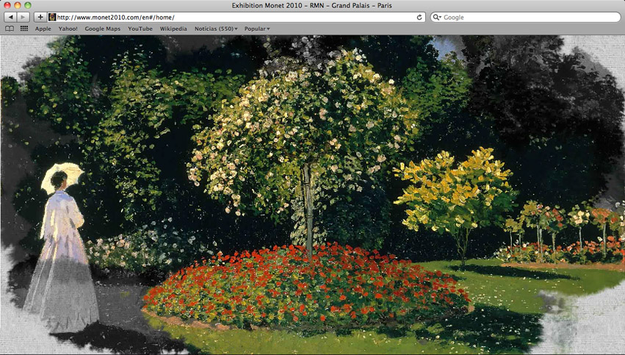The width and height of the screenshot is (625, 355).
Task: Click the forward navigation arrow
Action: (24, 17)
